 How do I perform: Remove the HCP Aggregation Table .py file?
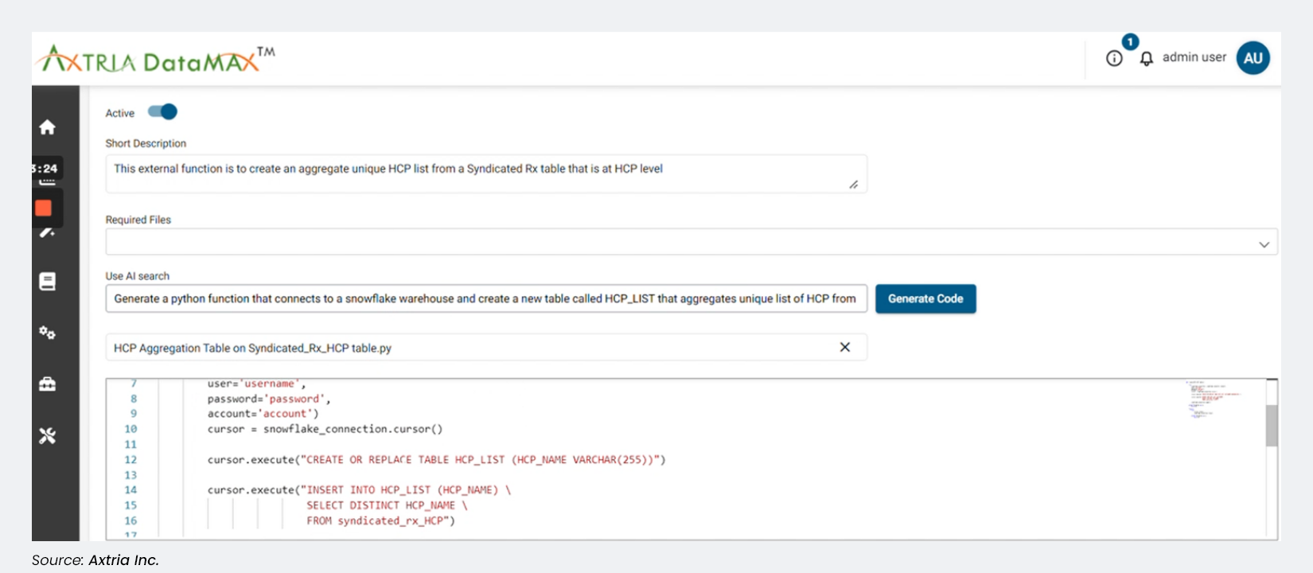(x=845, y=347)
